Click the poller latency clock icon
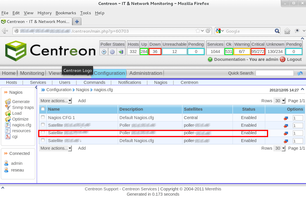Screen dimensions: 306x200 click(x=103, y=52)
